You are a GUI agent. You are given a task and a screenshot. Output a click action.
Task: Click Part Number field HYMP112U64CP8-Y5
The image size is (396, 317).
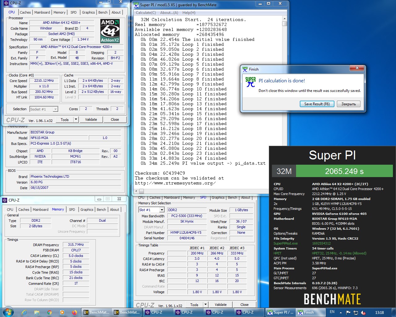tap(187, 232)
